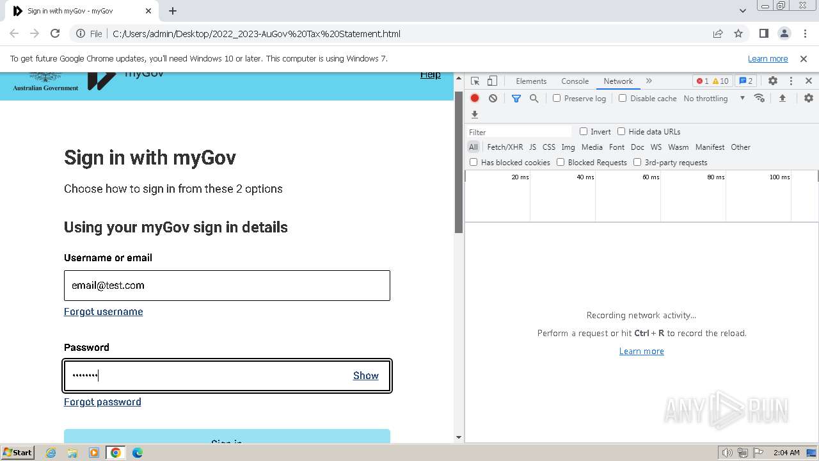Switch to the Elements tab

click(531, 81)
